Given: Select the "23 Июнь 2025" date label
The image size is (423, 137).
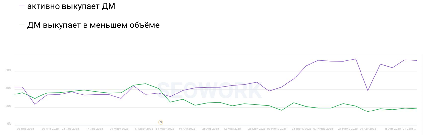Looking at the screenshot, I should click(x=302, y=129).
